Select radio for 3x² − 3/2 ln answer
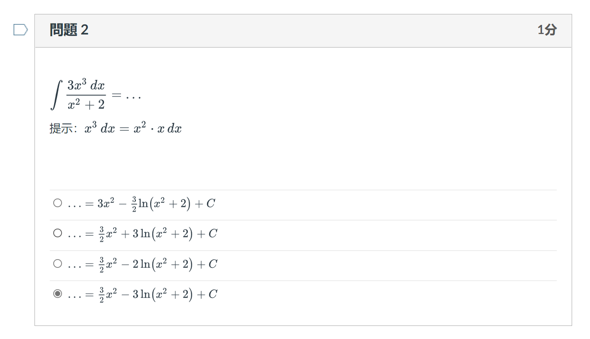This screenshot has width=590, height=339. point(58,203)
